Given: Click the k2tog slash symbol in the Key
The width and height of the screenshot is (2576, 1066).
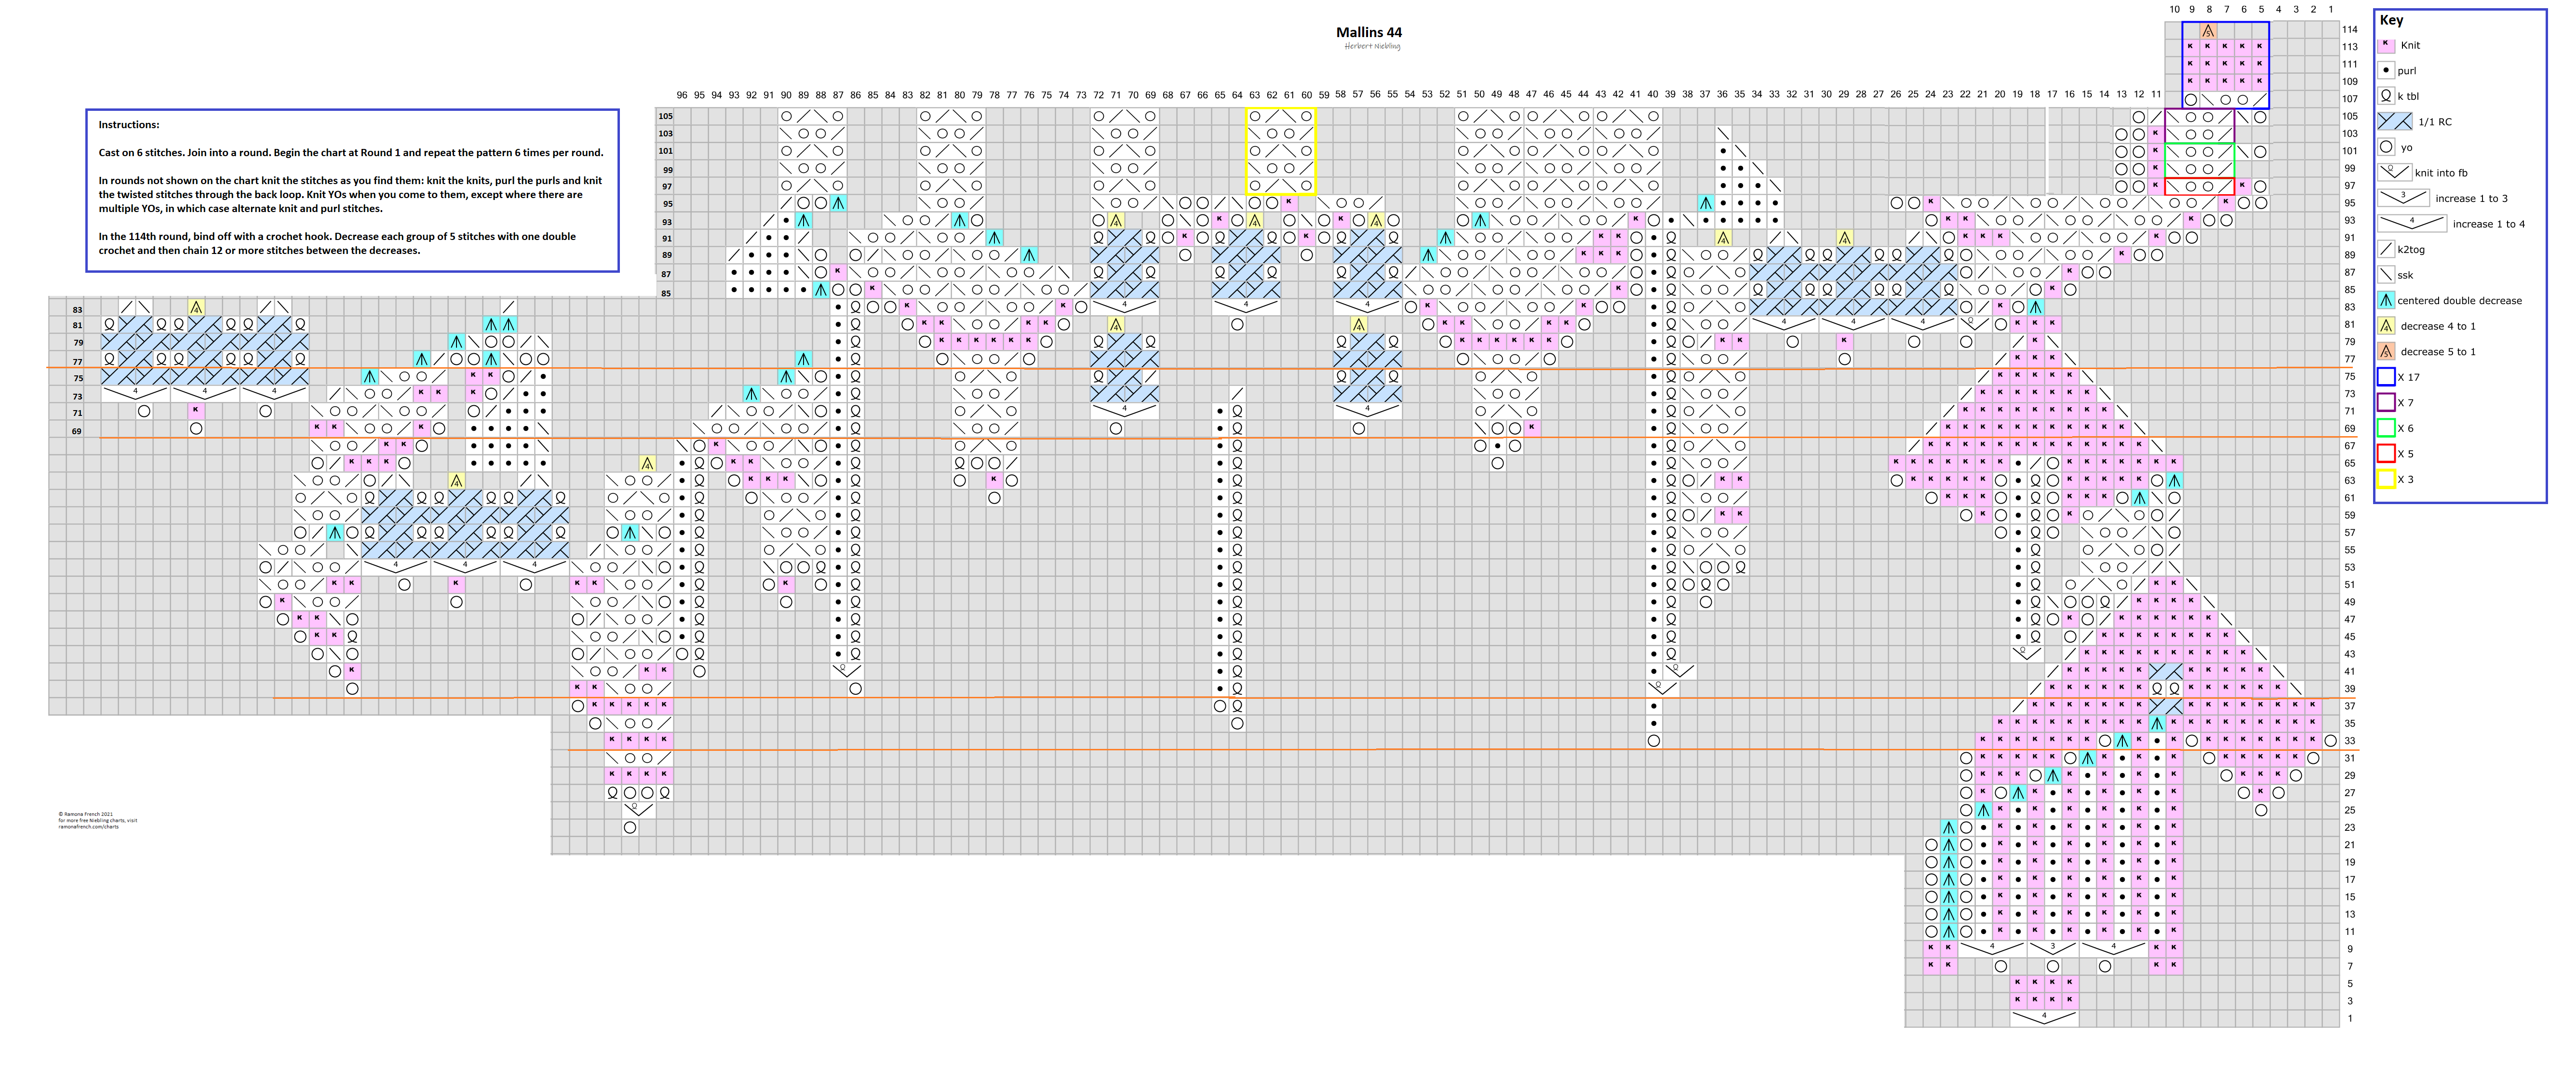Looking at the screenshot, I should click(2386, 249).
